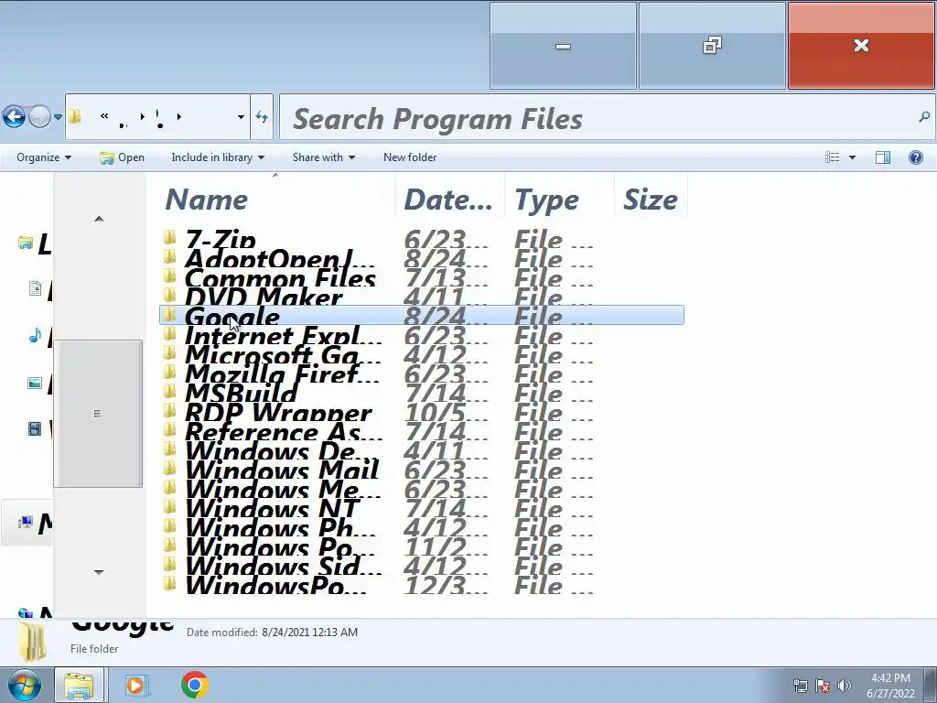Click the network tray icon
The width and height of the screenshot is (937, 703).
(x=800, y=686)
